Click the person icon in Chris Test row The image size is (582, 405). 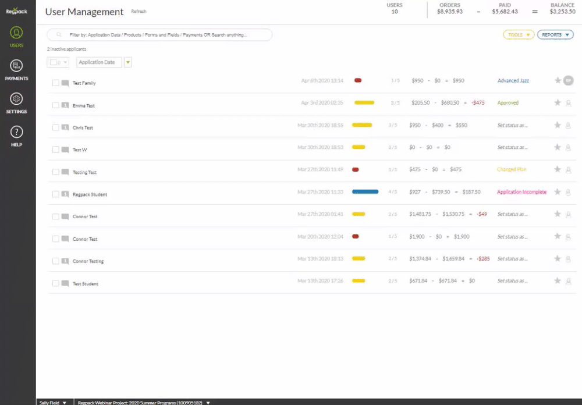click(x=568, y=125)
